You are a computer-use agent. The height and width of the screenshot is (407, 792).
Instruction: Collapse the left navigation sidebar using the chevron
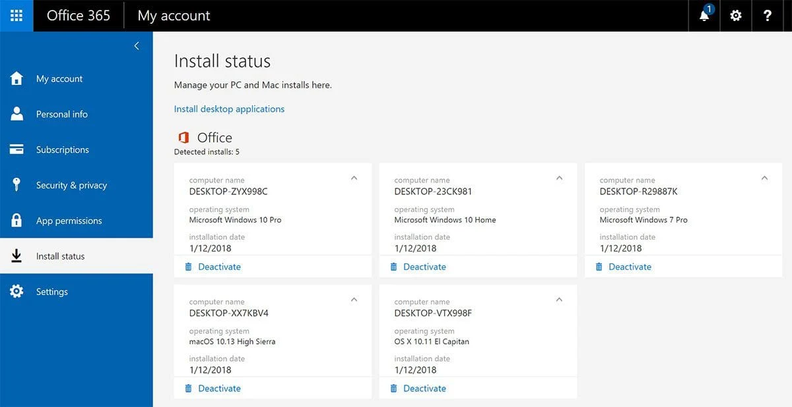tap(137, 45)
